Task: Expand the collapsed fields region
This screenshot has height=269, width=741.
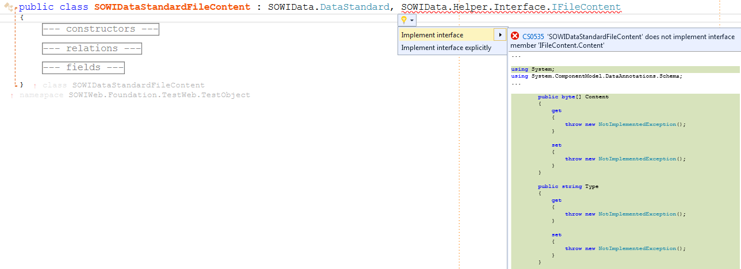Action: pyautogui.click(x=83, y=67)
